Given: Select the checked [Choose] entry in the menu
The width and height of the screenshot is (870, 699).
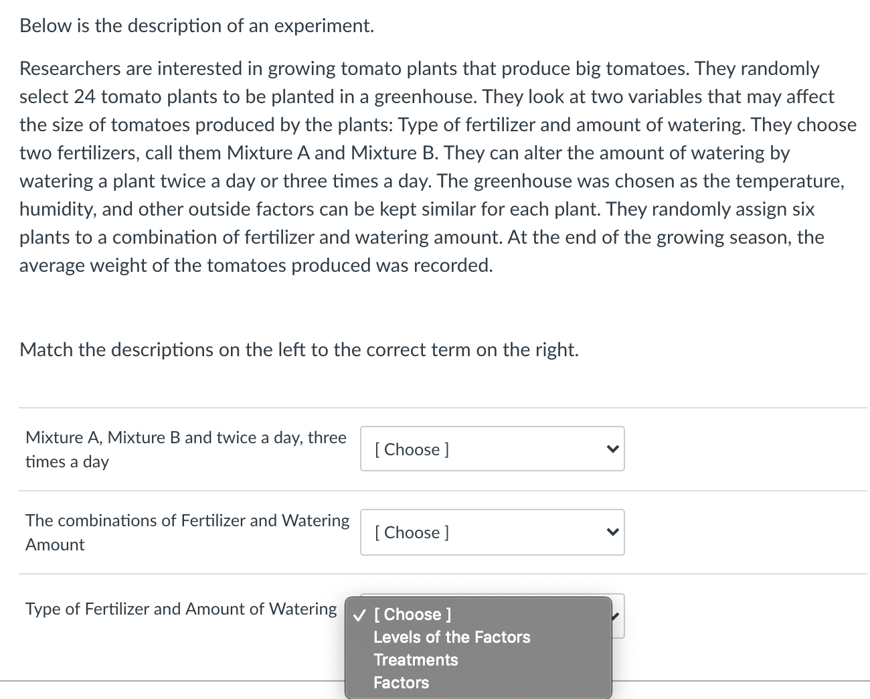Looking at the screenshot, I should [412, 614].
